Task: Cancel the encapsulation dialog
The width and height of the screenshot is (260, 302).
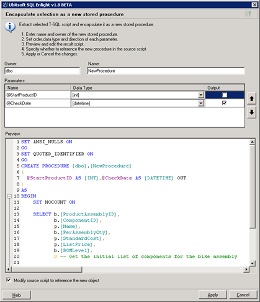Action: (x=243, y=295)
